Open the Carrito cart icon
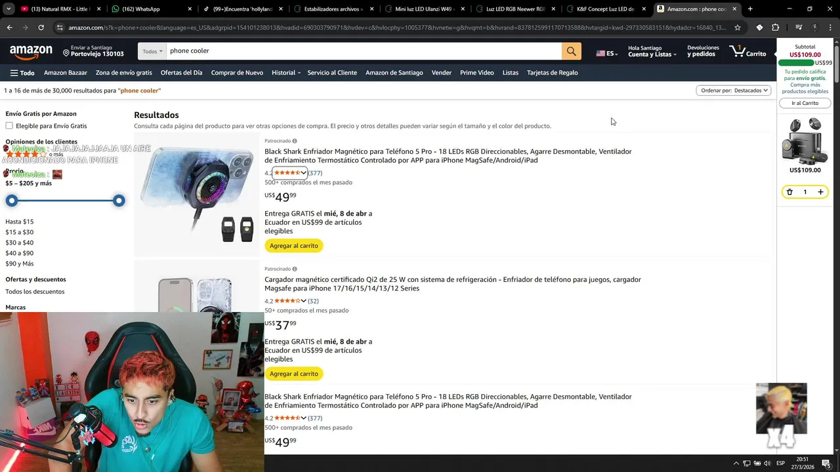The image size is (840, 472). point(747,51)
